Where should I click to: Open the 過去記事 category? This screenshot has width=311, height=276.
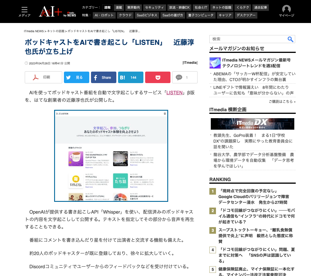(x=261, y=7)
